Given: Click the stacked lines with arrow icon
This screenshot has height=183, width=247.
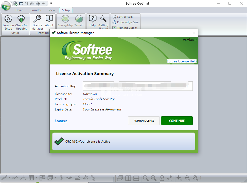Looking at the screenshot, I should point(77,178).
